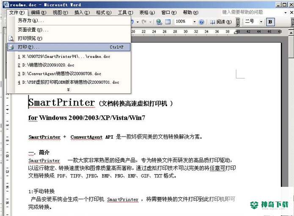This screenshot has height=216, width=294.
Task: Open the 表格(A) menu
Action: 147,13
